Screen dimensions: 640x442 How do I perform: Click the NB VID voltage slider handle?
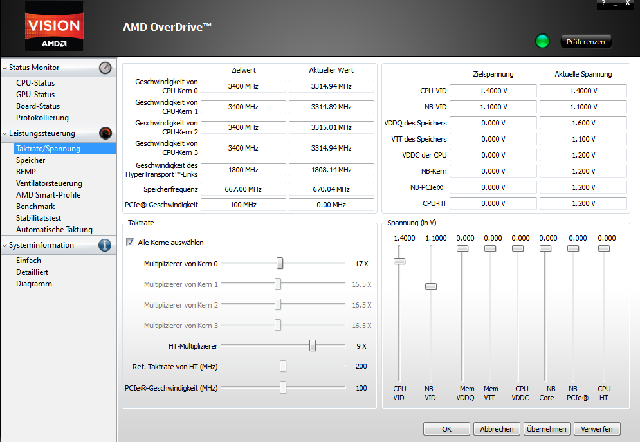(x=430, y=286)
